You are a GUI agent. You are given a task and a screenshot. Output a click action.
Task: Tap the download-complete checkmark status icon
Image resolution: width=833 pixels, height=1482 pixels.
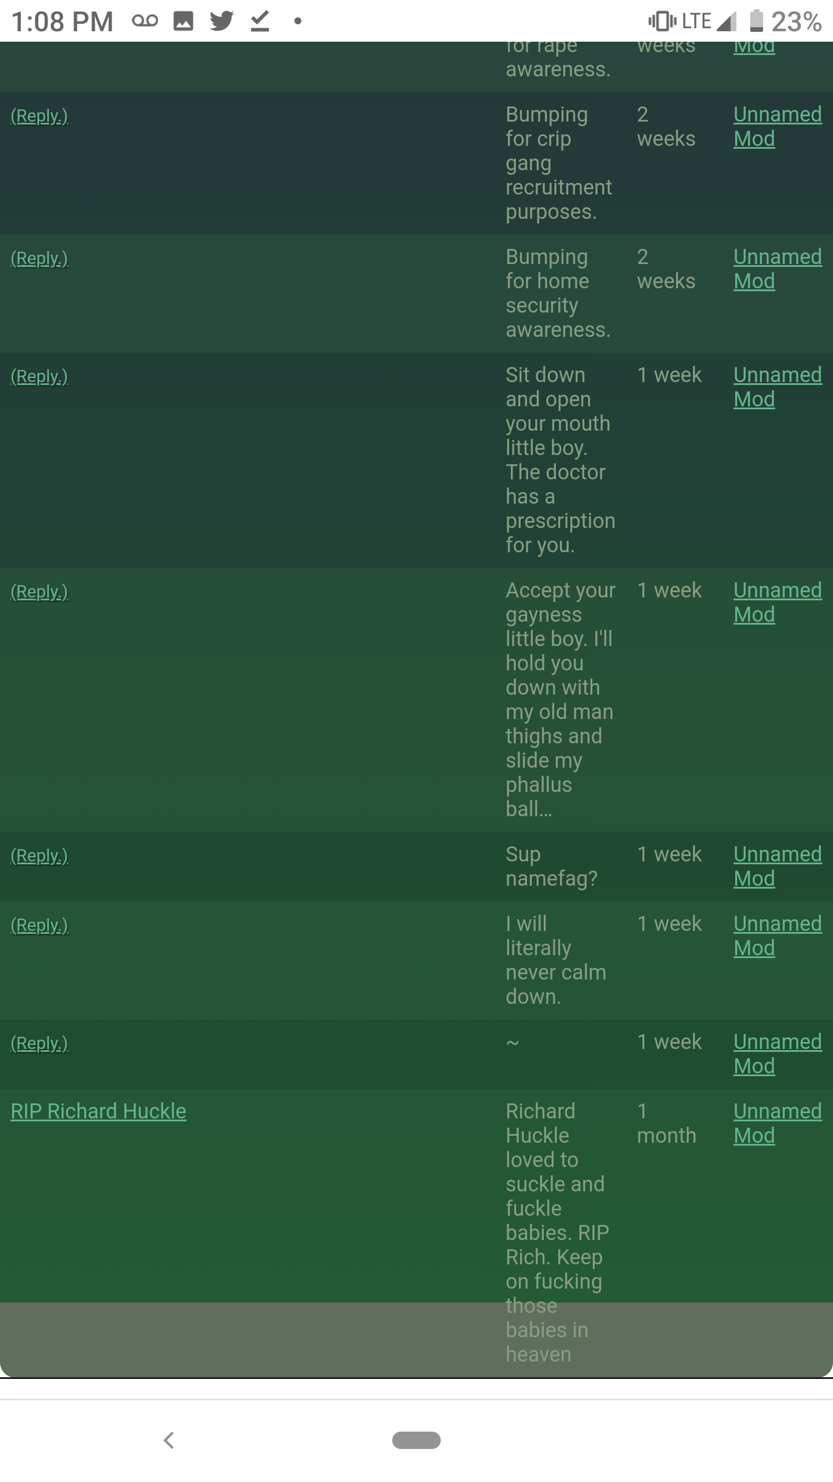(260, 21)
